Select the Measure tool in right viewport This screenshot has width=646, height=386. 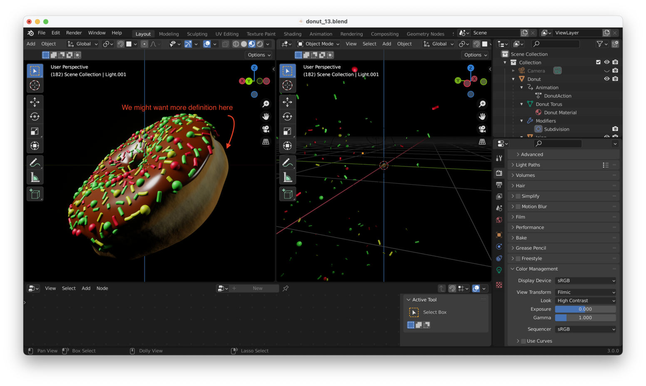coord(287,178)
